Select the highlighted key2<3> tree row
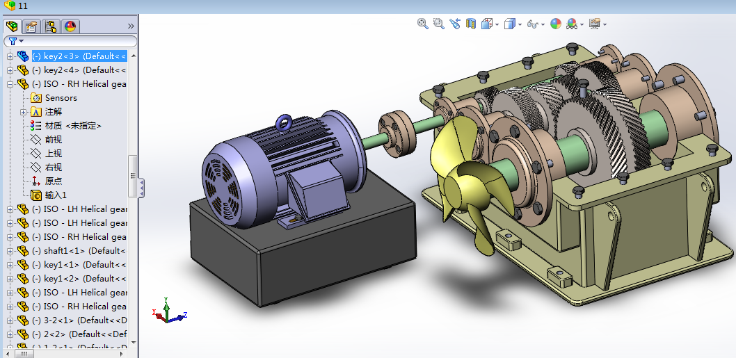The image size is (736, 358). pyautogui.click(x=79, y=56)
